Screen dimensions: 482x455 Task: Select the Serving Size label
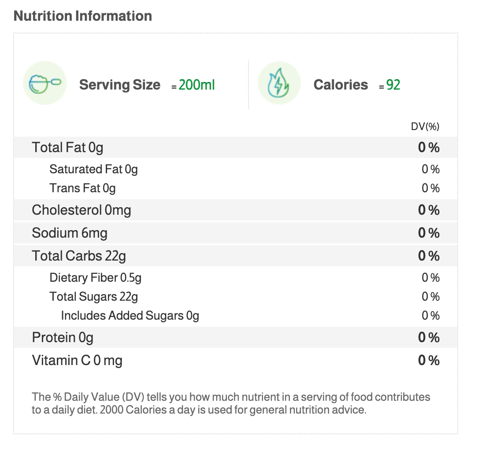pos(120,85)
